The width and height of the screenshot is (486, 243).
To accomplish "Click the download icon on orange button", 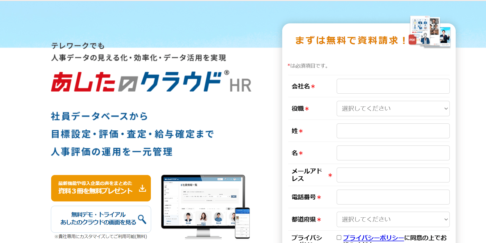I will pyautogui.click(x=142, y=188).
